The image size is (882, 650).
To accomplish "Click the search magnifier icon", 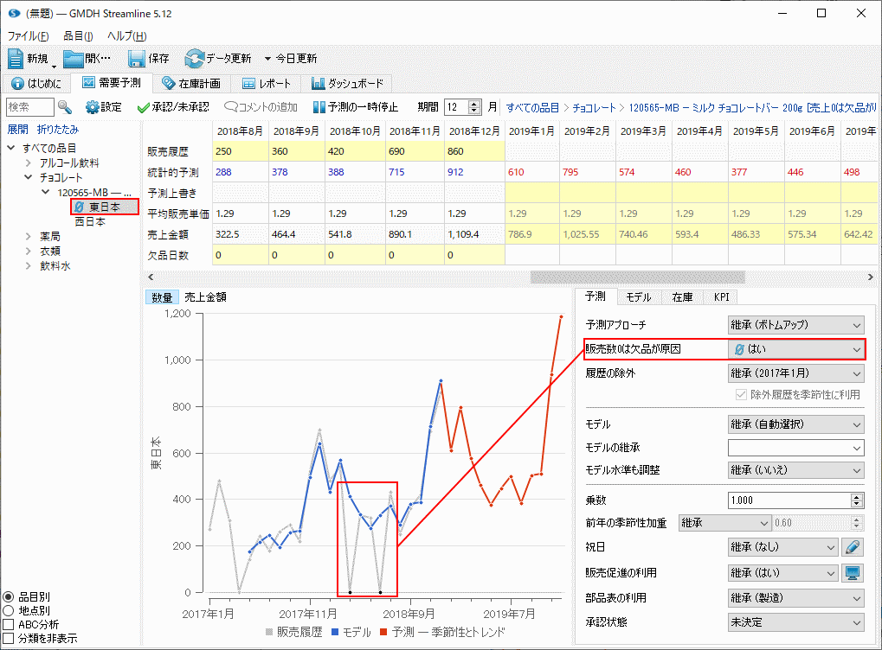I will pos(66,107).
